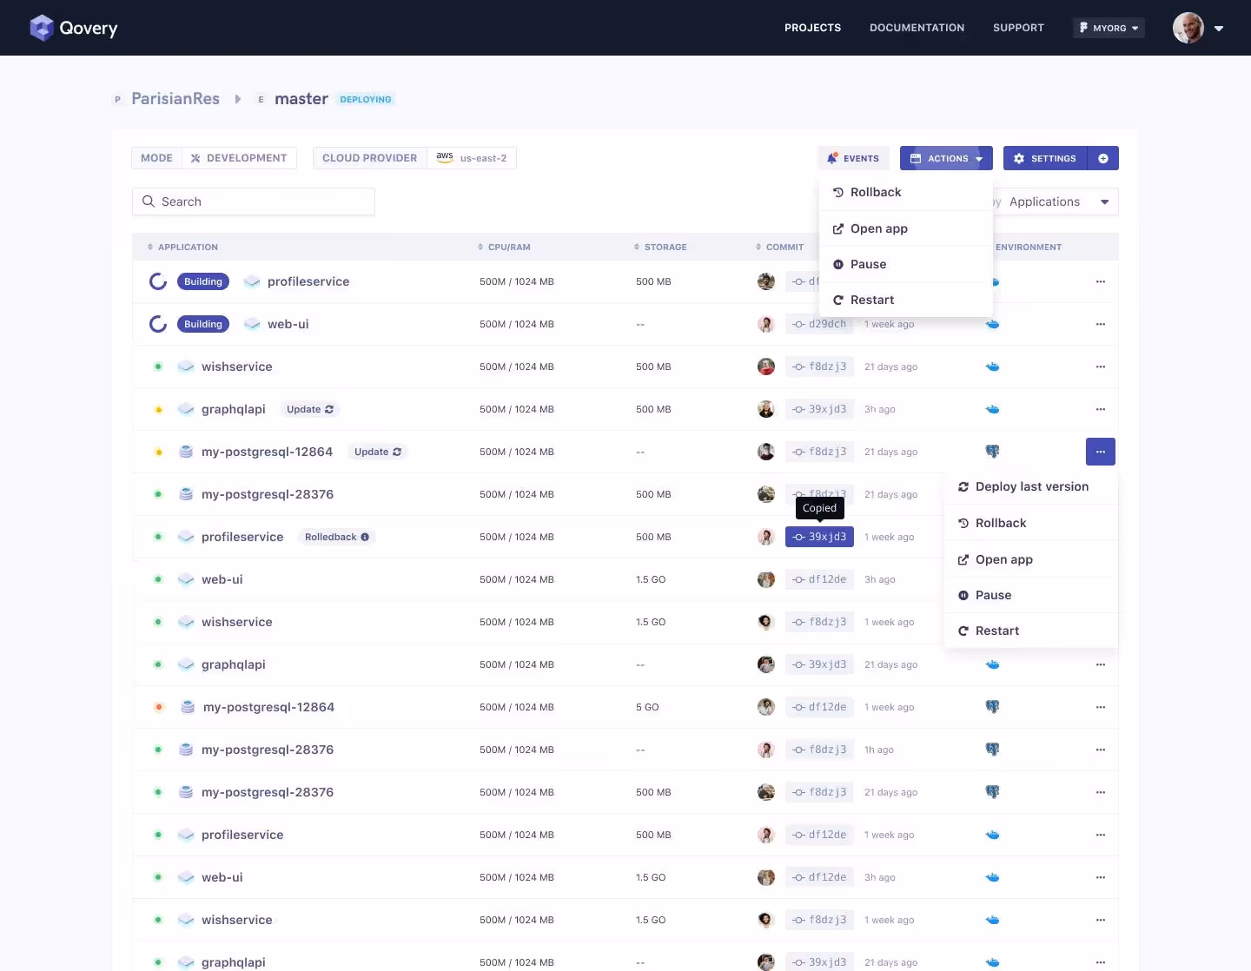Expand the user profile dropdown arrow
The width and height of the screenshot is (1251, 971).
click(x=1219, y=28)
